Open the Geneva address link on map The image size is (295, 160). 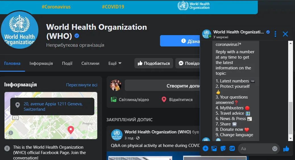[x=53, y=106]
